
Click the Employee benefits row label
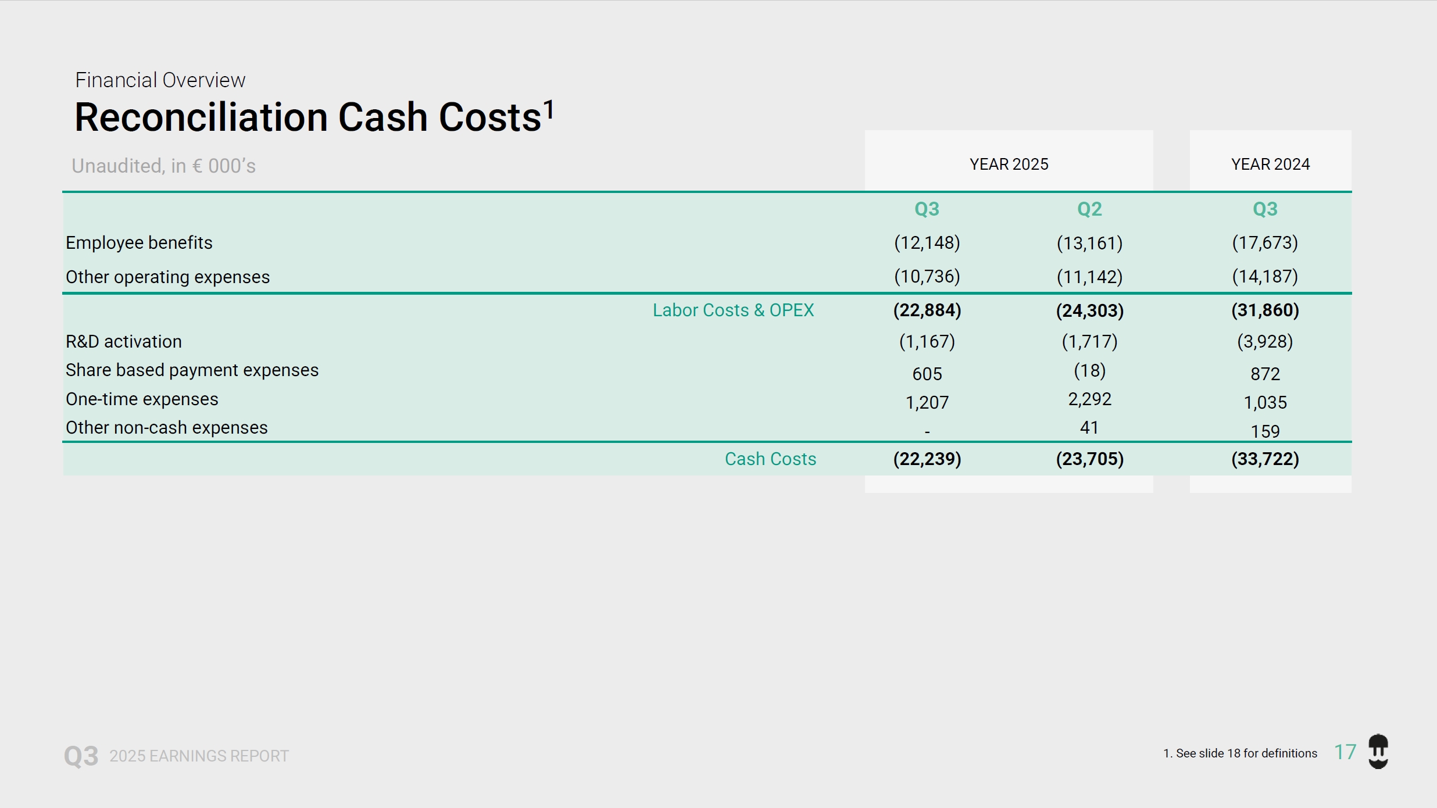(x=139, y=243)
